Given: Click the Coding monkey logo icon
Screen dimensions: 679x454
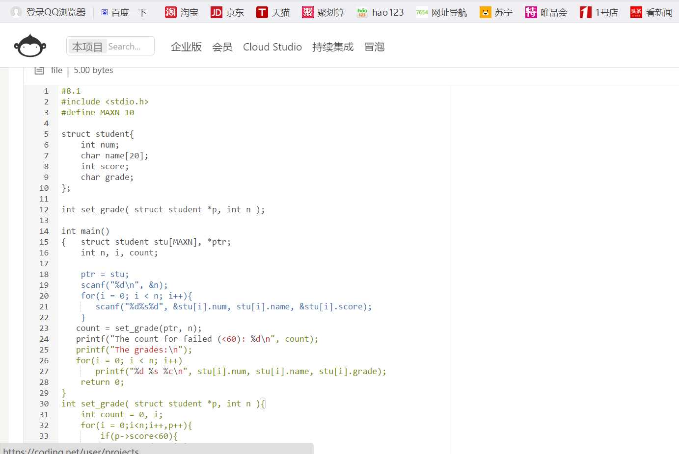Looking at the screenshot, I should [x=30, y=46].
